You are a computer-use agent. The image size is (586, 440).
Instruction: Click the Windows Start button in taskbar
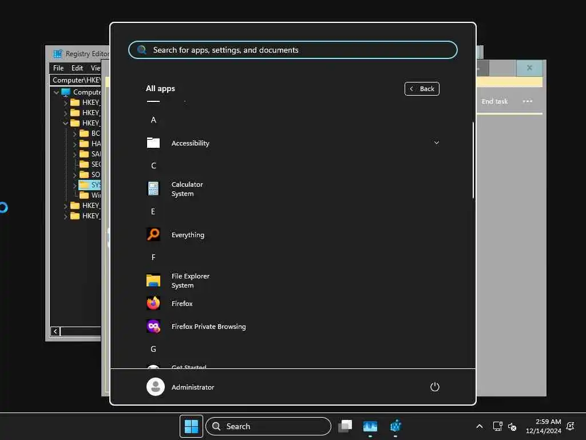click(191, 426)
